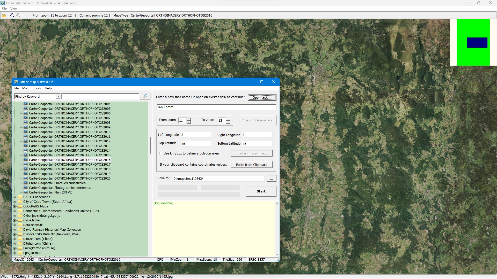Click the Left Longitude input field
This screenshot has height=279, width=497.
196,135
